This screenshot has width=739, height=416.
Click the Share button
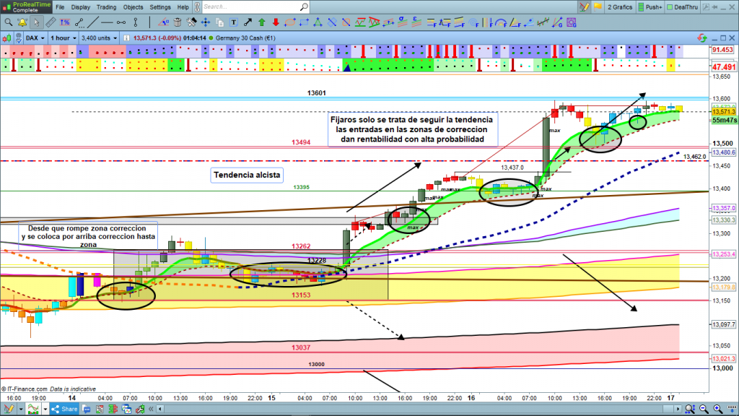click(x=63, y=409)
